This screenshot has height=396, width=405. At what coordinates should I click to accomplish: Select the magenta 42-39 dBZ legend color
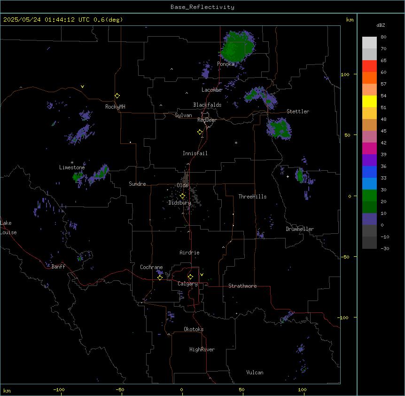pyautogui.click(x=369, y=148)
